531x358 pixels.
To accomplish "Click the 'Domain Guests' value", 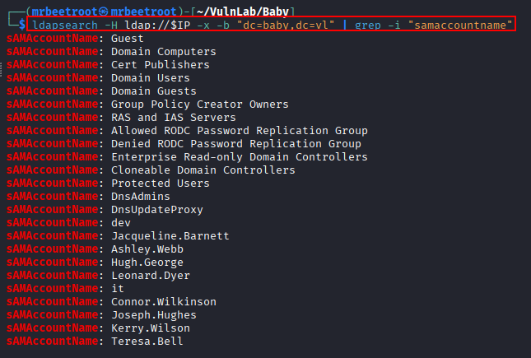I will 154,91.
